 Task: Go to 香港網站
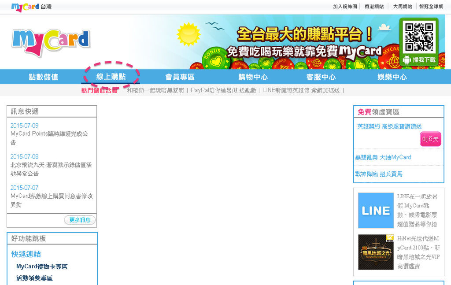coord(374,6)
